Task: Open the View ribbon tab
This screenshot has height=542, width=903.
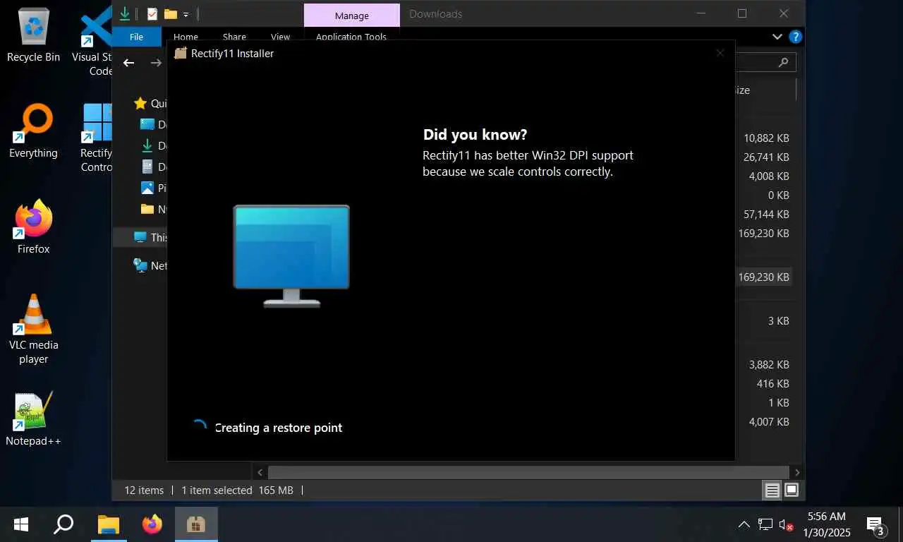Action: [280, 37]
